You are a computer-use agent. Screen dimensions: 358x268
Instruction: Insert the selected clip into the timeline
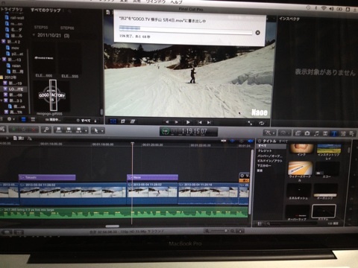(x=69, y=130)
